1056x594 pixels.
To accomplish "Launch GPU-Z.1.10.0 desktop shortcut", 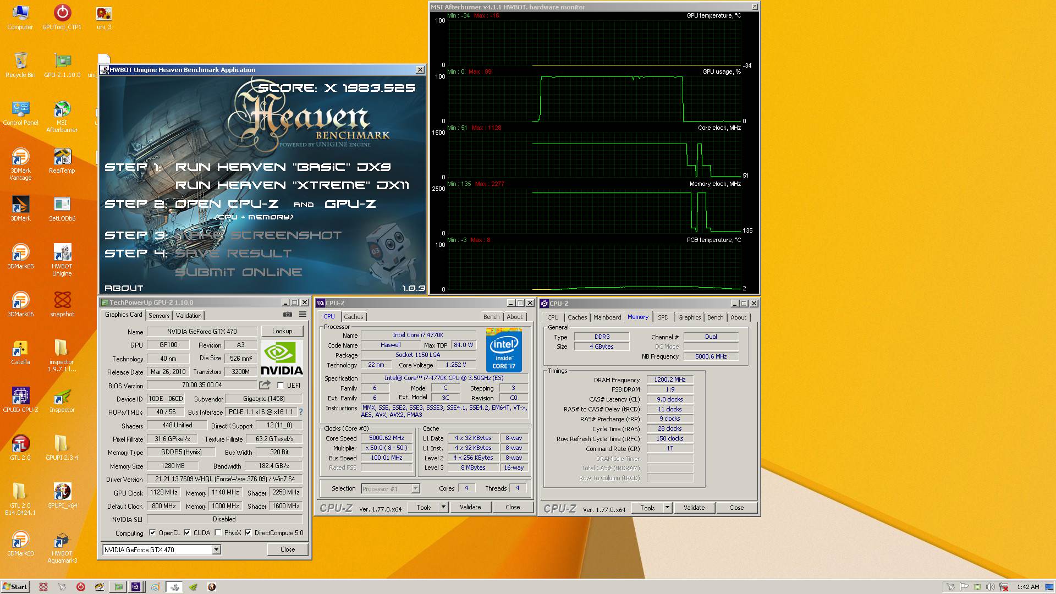I will coord(62,65).
